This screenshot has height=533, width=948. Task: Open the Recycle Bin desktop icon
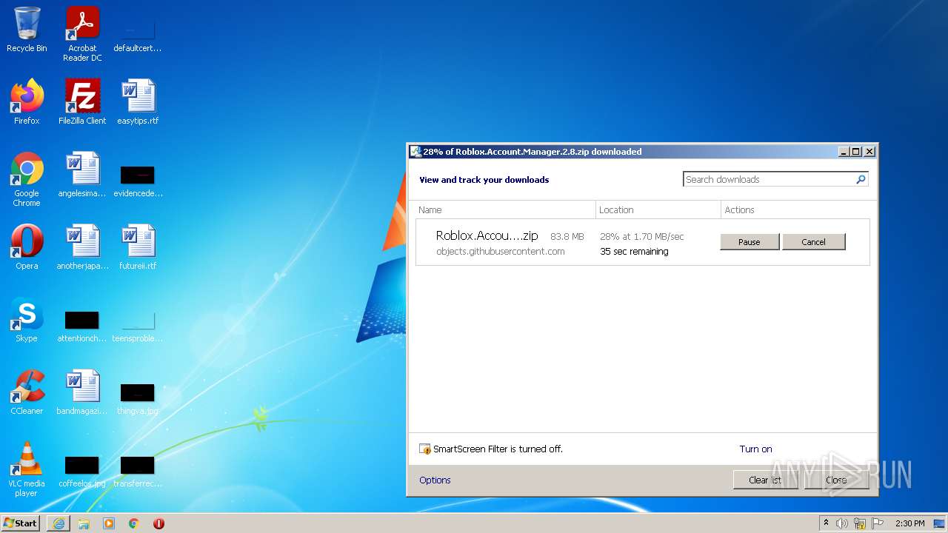27,30
